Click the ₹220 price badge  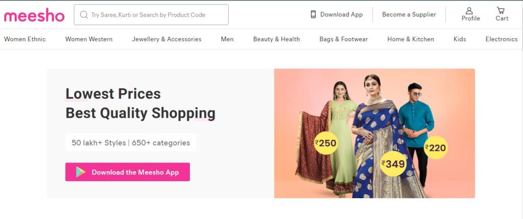click(x=435, y=148)
